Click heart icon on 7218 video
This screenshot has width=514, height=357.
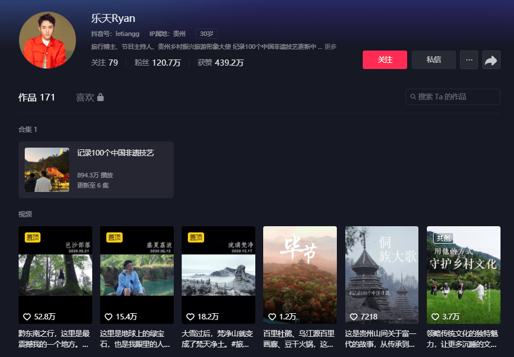pos(353,317)
